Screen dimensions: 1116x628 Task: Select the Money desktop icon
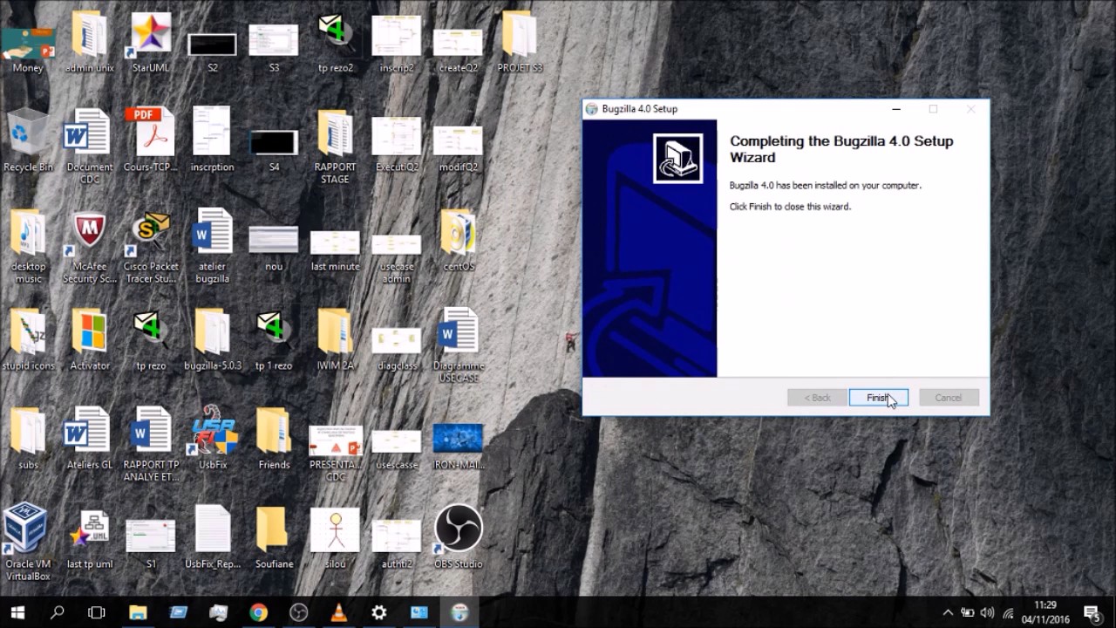pyautogui.click(x=28, y=42)
